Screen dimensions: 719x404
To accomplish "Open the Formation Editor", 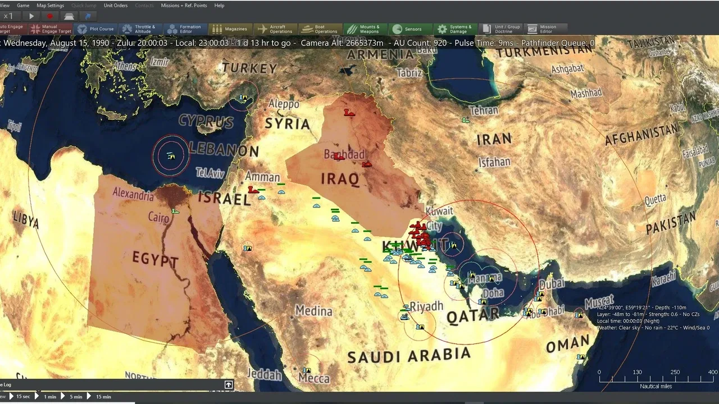I will (184, 29).
